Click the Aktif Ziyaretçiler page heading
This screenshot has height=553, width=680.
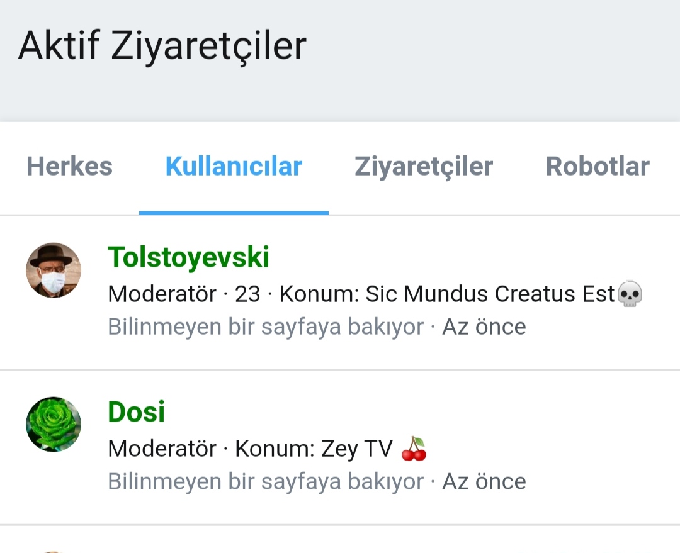point(162,45)
